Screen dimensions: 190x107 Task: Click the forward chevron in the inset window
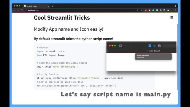[130, 45]
